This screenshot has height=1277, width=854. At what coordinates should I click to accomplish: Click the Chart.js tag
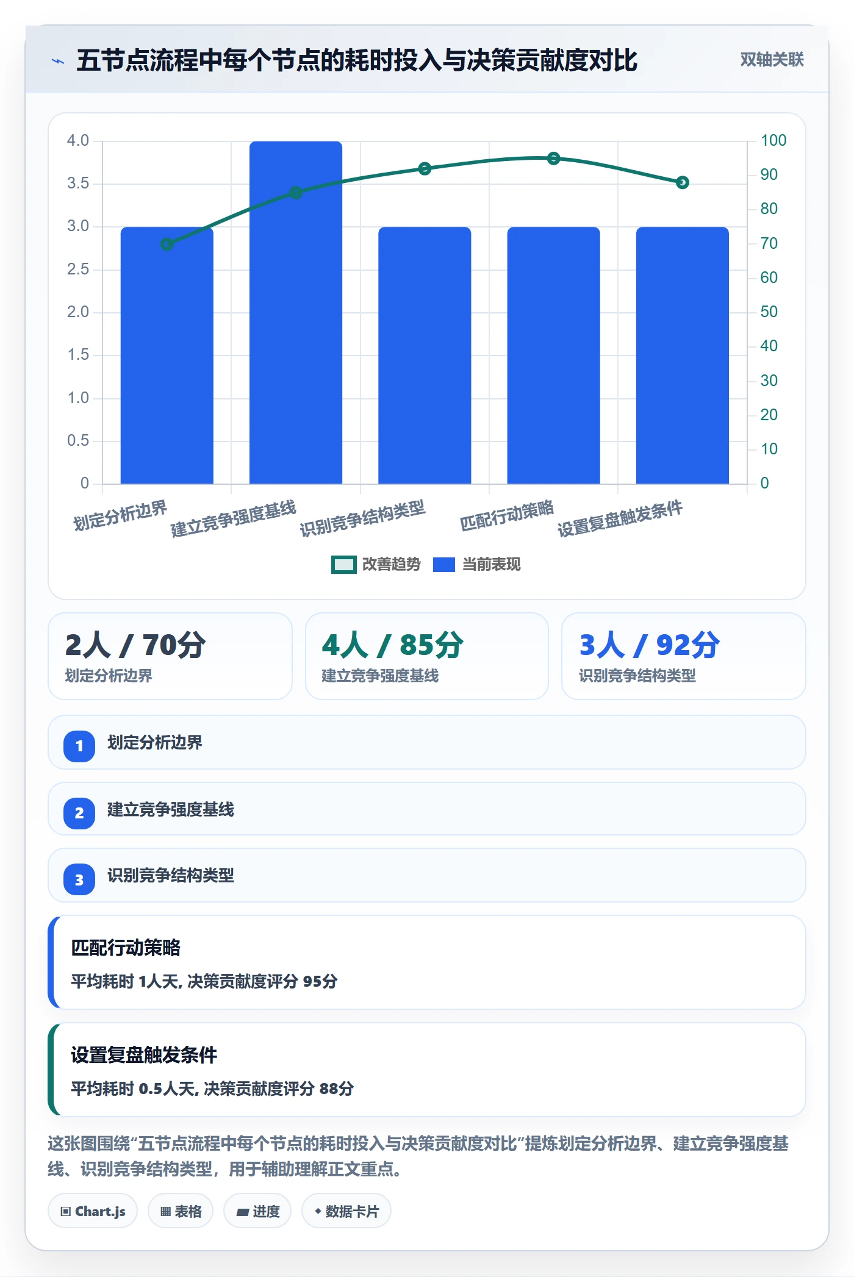pos(93,1211)
